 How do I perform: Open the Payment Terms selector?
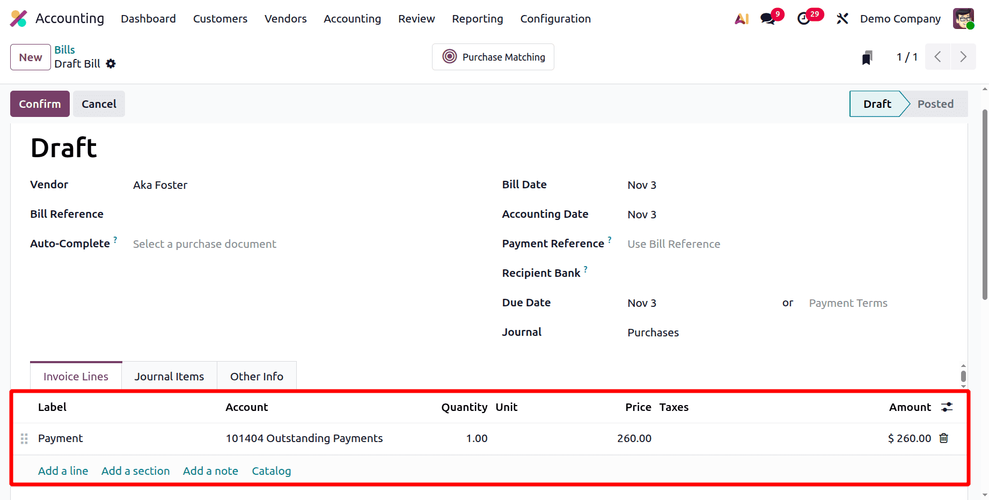pyautogui.click(x=848, y=303)
